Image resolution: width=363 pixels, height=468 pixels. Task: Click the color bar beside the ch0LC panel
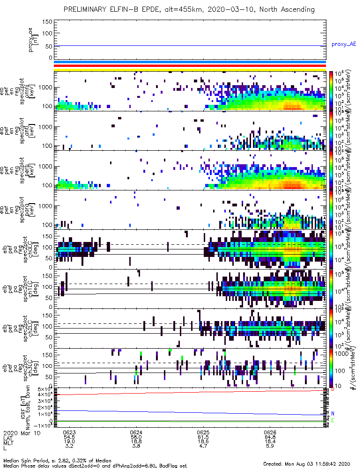point(331,249)
